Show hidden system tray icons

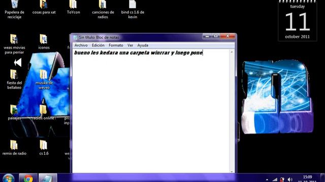pos(267,180)
